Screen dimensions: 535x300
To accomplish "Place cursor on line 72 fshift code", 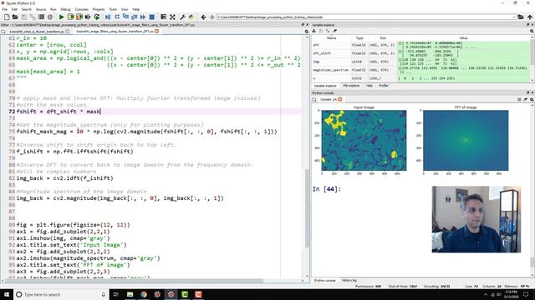I will coord(59,112).
